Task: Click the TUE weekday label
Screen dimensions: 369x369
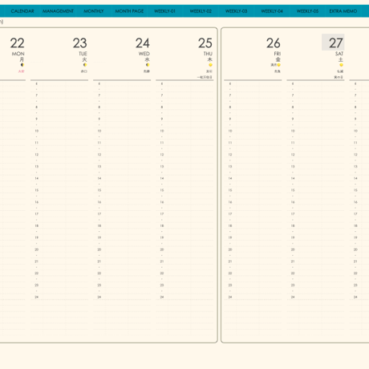Action: point(83,54)
